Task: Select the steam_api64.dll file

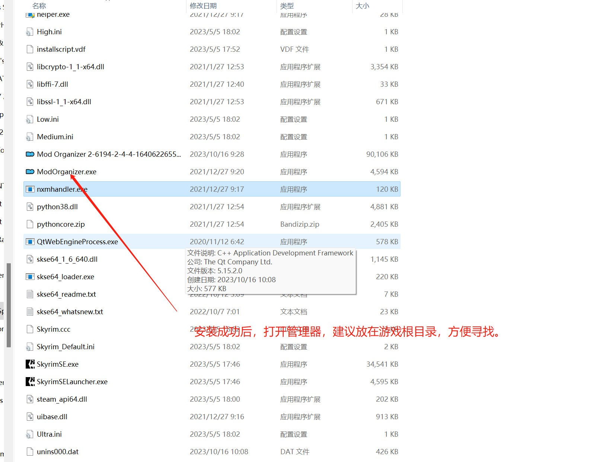Action: [62, 399]
